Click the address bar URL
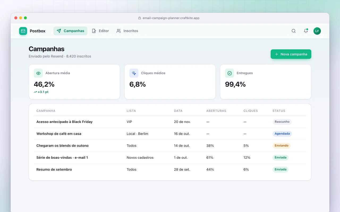This screenshot has height=212, width=340. pyautogui.click(x=171, y=18)
